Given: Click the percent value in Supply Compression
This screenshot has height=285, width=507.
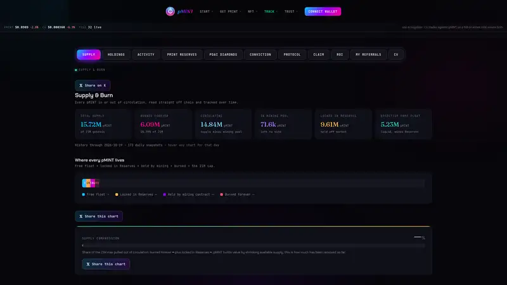Looking at the screenshot, I should 420,237.
